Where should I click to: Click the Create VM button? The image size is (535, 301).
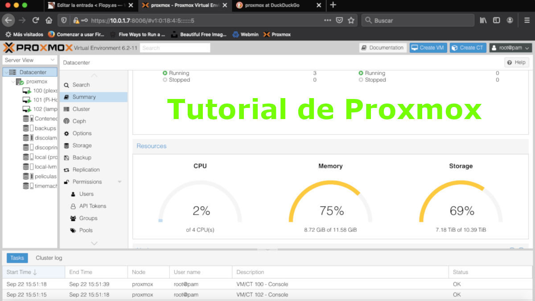[428, 48]
